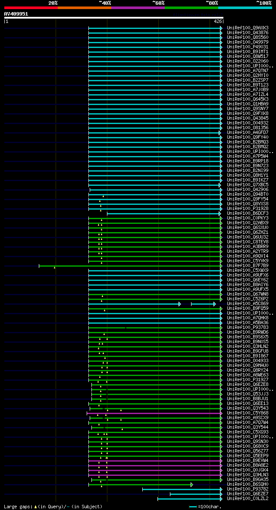The image size is (276, 510).
Task: Select the UniRef100_Q8H1Y1 label
Action: pos(248,175)
